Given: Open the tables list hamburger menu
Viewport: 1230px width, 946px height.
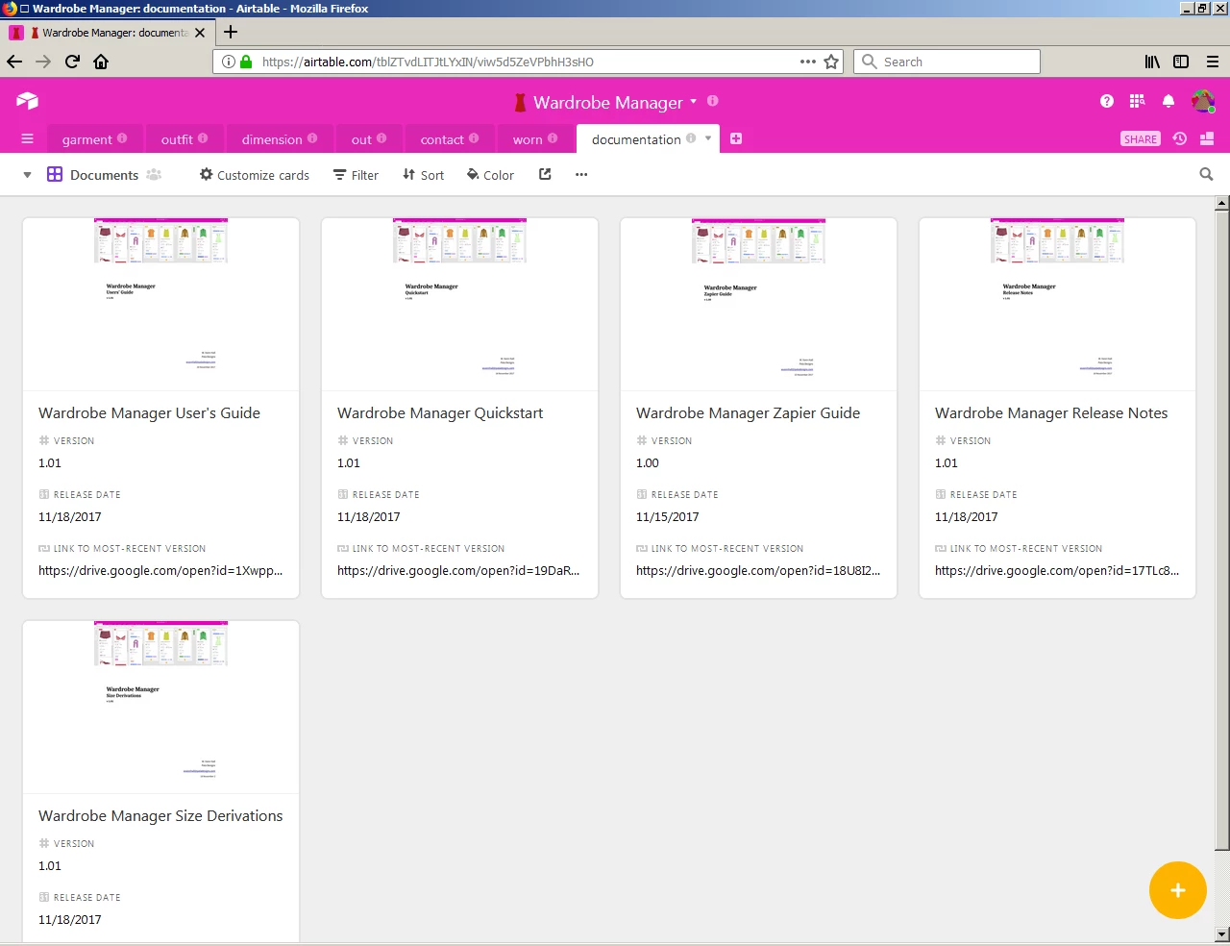Looking at the screenshot, I should click(27, 139).
